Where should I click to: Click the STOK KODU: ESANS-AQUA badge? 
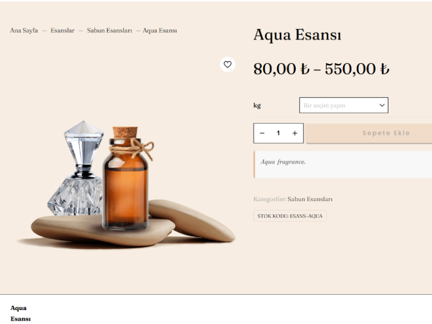point(290,216)
